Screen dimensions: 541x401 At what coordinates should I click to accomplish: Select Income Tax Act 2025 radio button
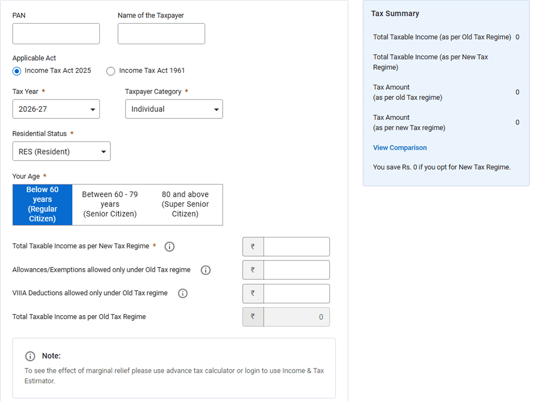coord(17,71)
